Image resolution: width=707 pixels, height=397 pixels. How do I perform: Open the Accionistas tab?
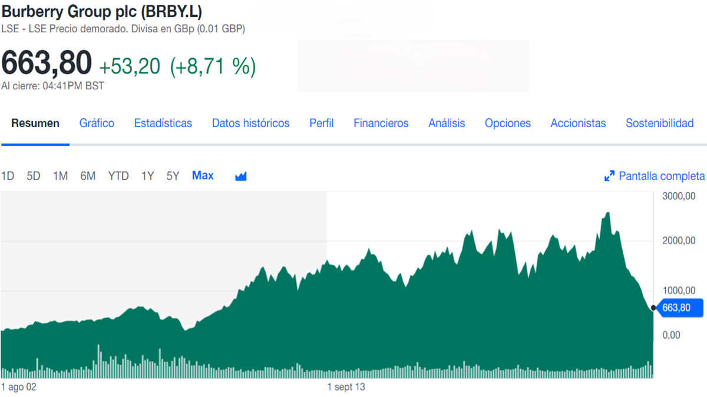click(577, 124)
